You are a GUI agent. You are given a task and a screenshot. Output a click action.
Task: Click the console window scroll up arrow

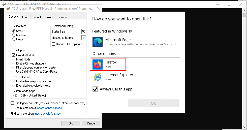click(x=244, y=11)
